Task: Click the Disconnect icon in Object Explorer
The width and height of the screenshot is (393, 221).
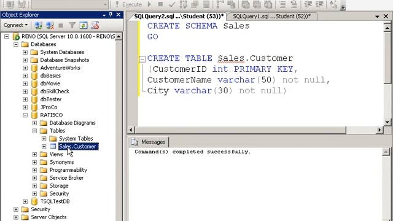Action: coord(50,25)
